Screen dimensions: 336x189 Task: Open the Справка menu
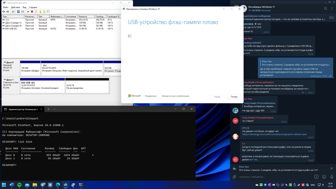33,7
